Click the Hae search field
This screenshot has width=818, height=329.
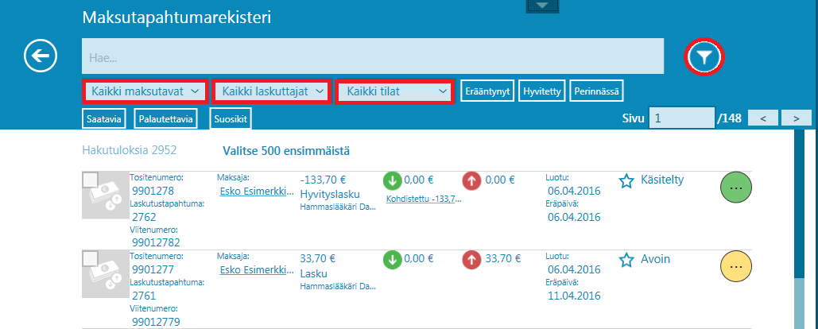(x=372, y=56)
